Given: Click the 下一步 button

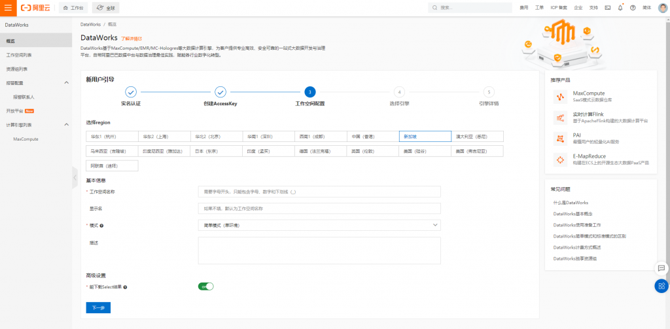Looking at the screenshot, I should tap(98, 307).
